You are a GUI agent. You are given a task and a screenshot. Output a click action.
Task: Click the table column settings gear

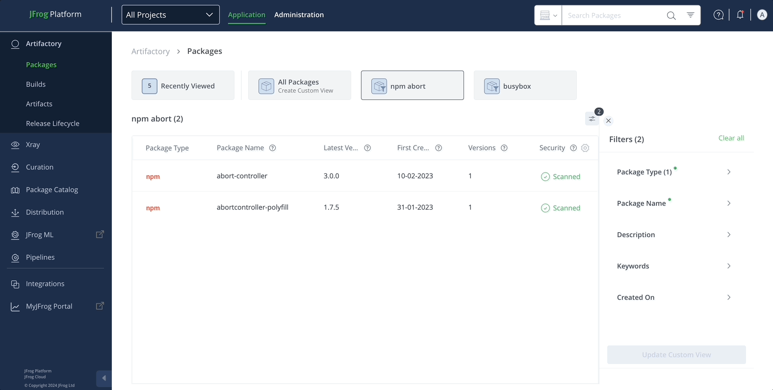(x=585, y=148)
